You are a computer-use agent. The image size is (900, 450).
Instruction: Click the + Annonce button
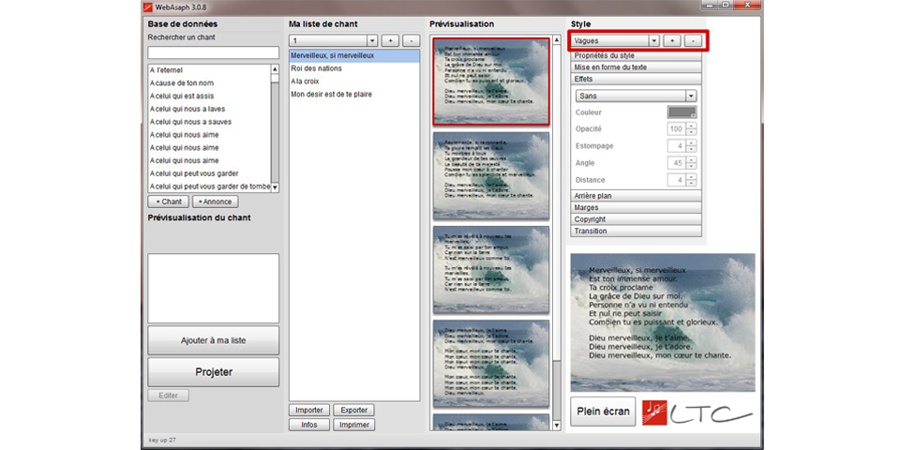click(216, 202)
